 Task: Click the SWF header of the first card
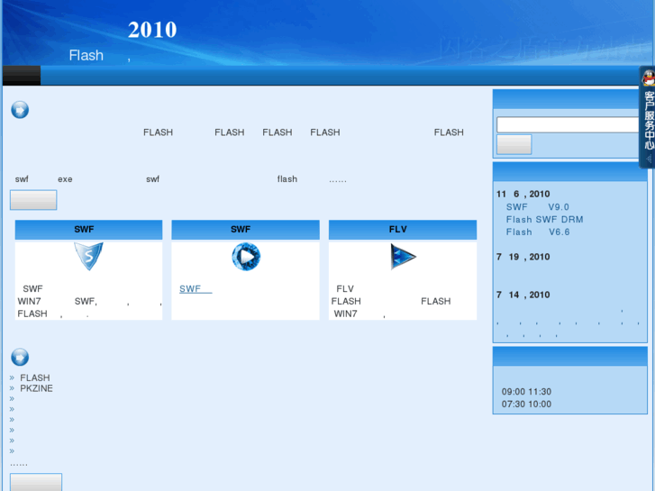click(x=88, y=230)
